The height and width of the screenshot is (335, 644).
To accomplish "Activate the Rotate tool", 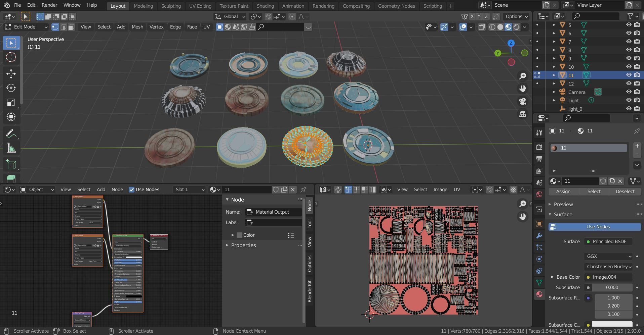I will pyautogui.click(x=11, y=88).
